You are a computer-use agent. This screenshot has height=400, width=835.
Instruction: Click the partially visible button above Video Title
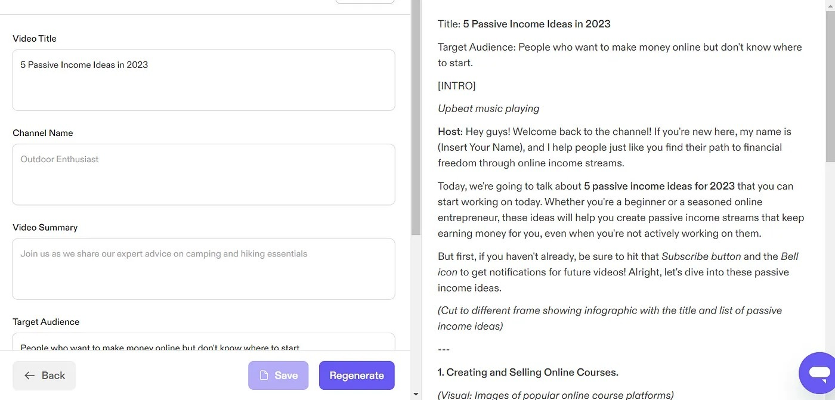click(x=365, y=2)
